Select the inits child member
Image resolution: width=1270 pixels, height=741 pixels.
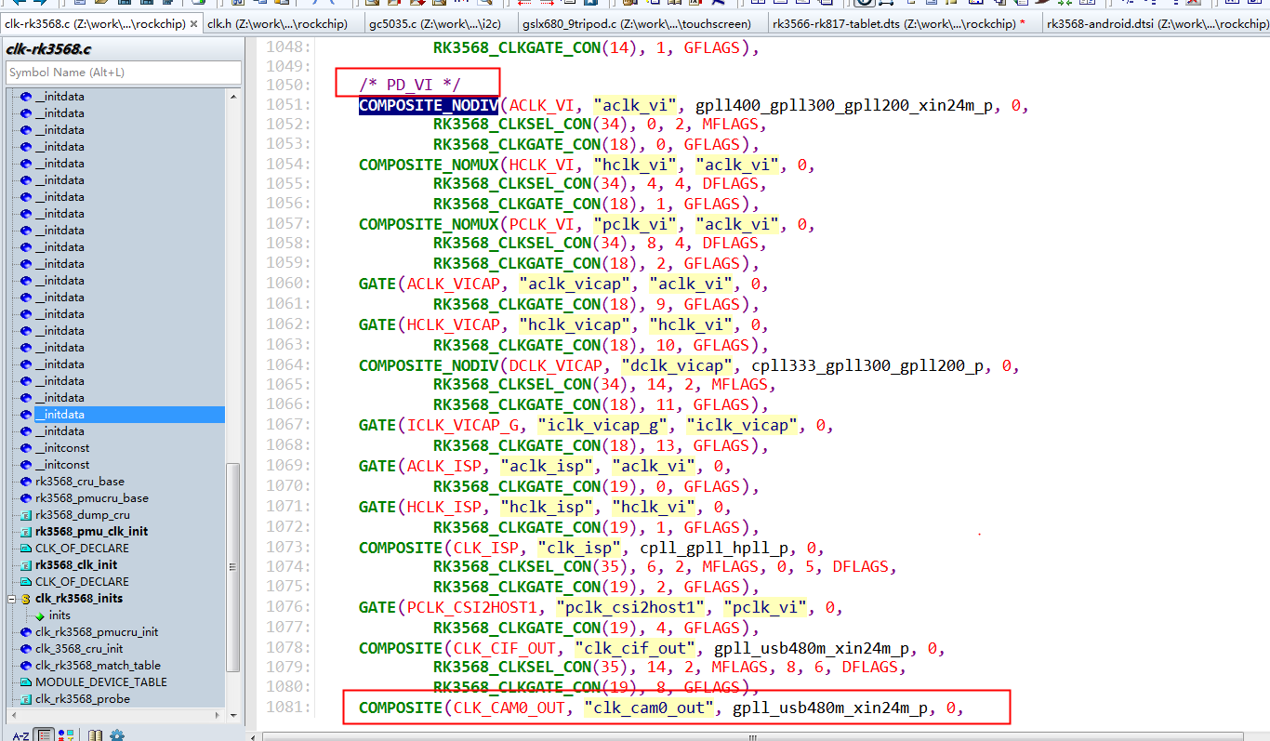coord(60,615)
